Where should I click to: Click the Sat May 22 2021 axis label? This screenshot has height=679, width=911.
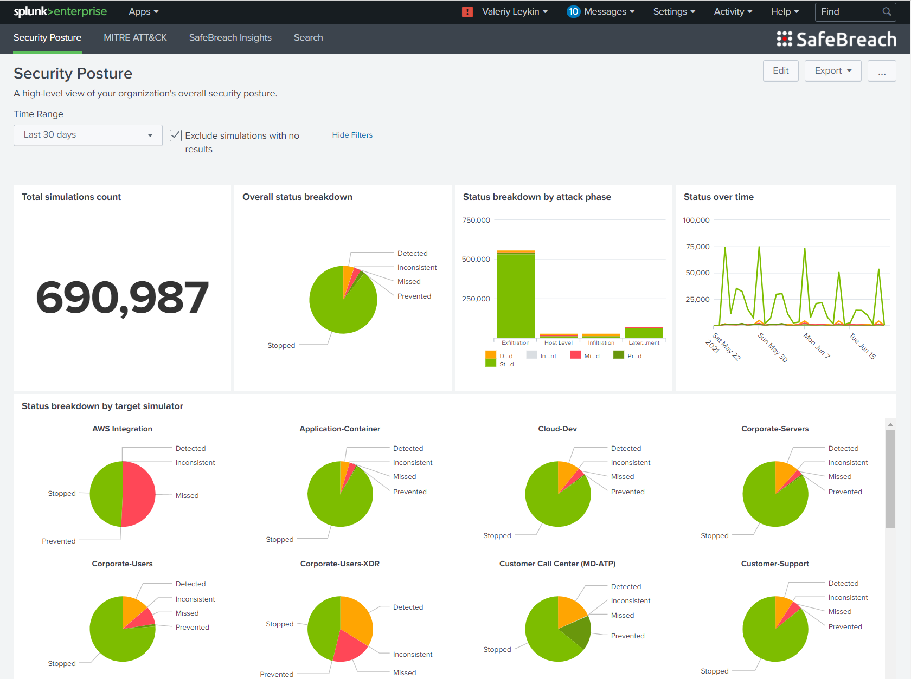(x=723, y=347)
